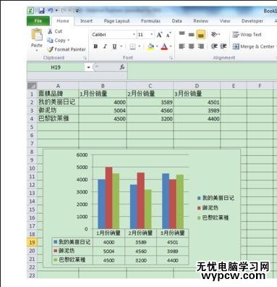This screenshot has height=287, width=277.
Task: Open Excel application icon menu
Action: (30, 11)
